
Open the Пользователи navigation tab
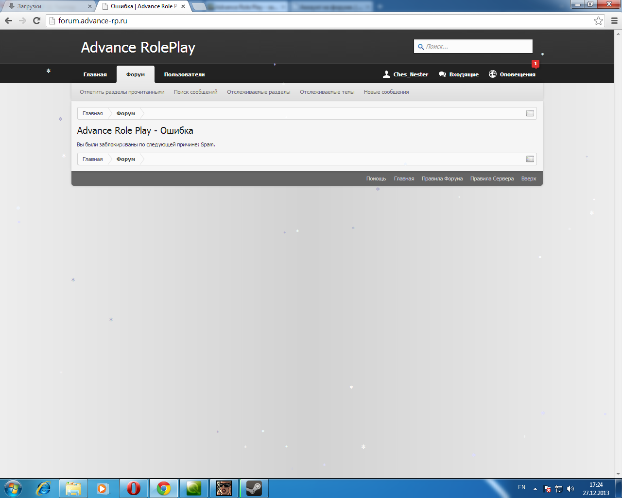tap(184, 74)
